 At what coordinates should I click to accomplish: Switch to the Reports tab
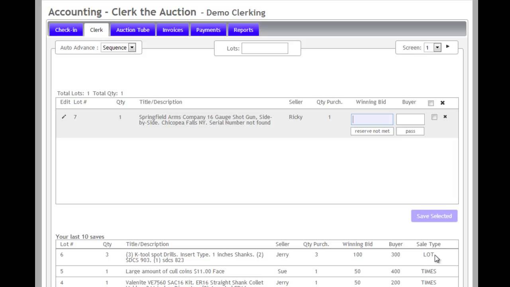click(x=243, y=30)
